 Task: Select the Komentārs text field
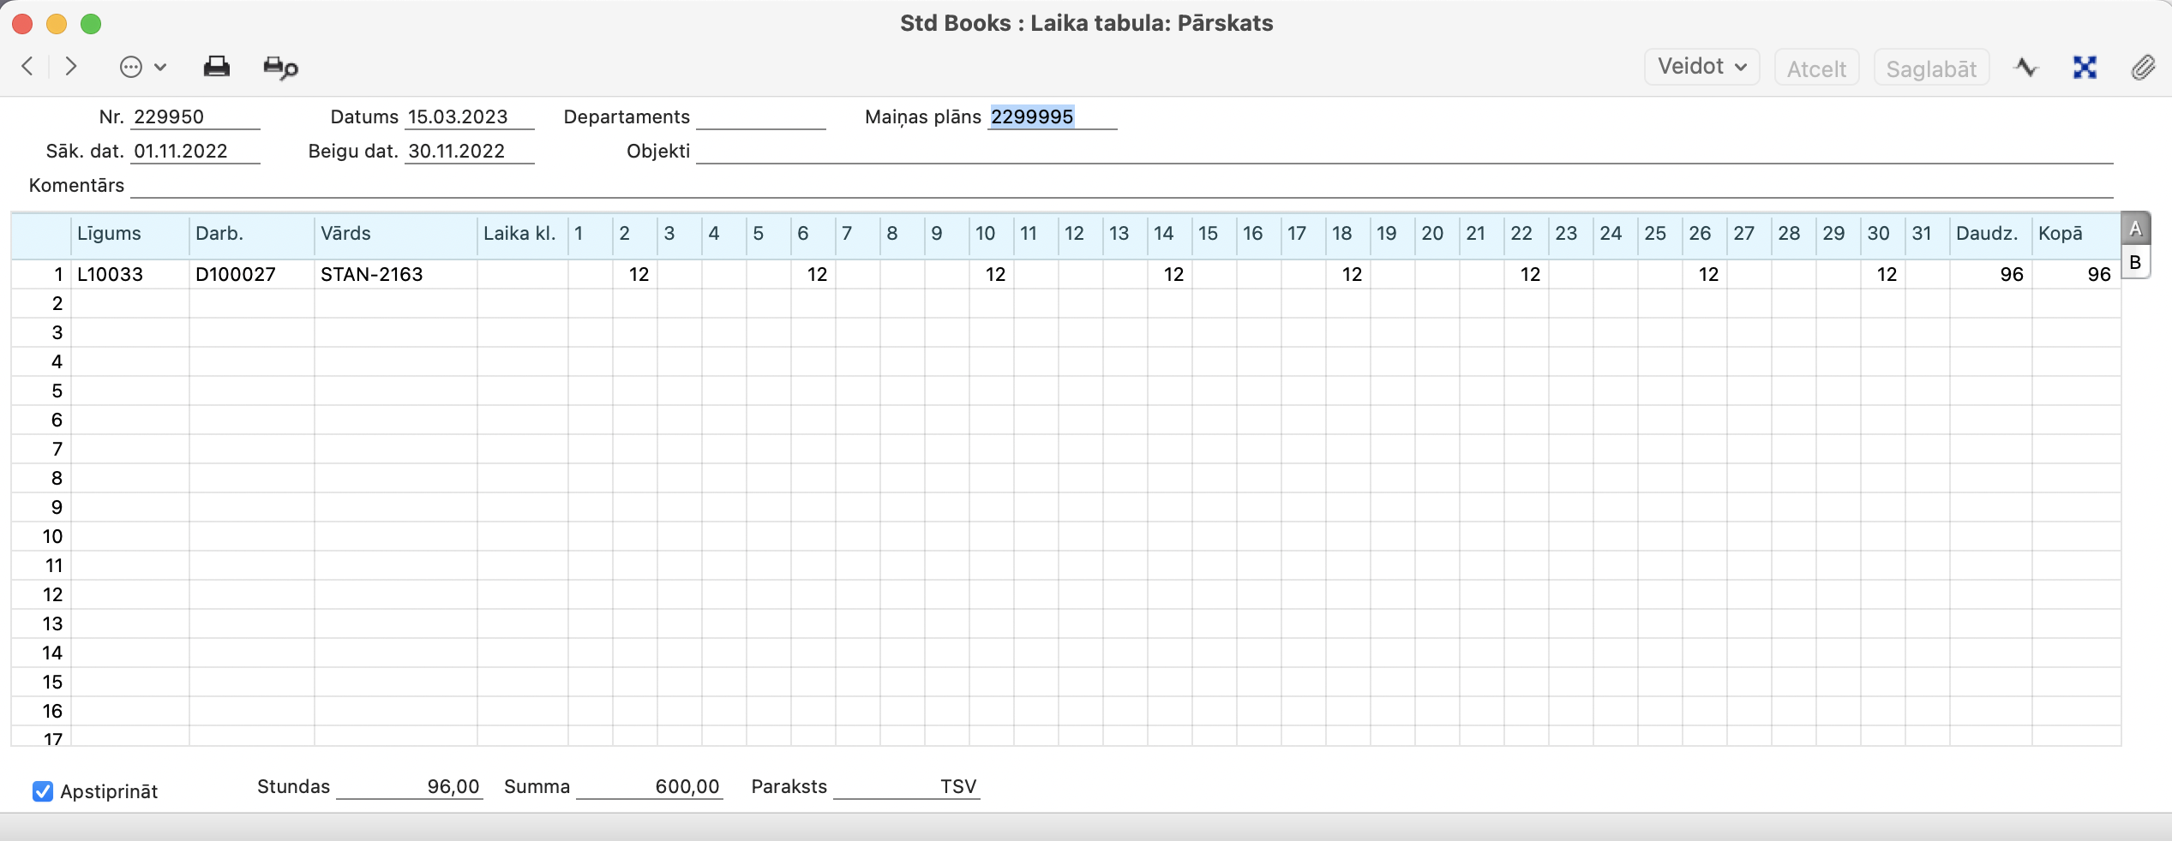tap(1114, 186)
